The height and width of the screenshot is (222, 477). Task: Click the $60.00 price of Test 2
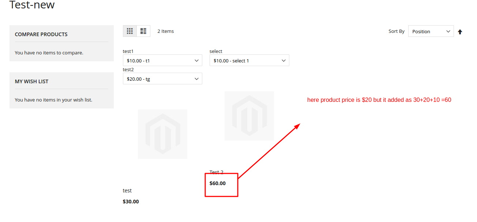click(x=217, y=183)
